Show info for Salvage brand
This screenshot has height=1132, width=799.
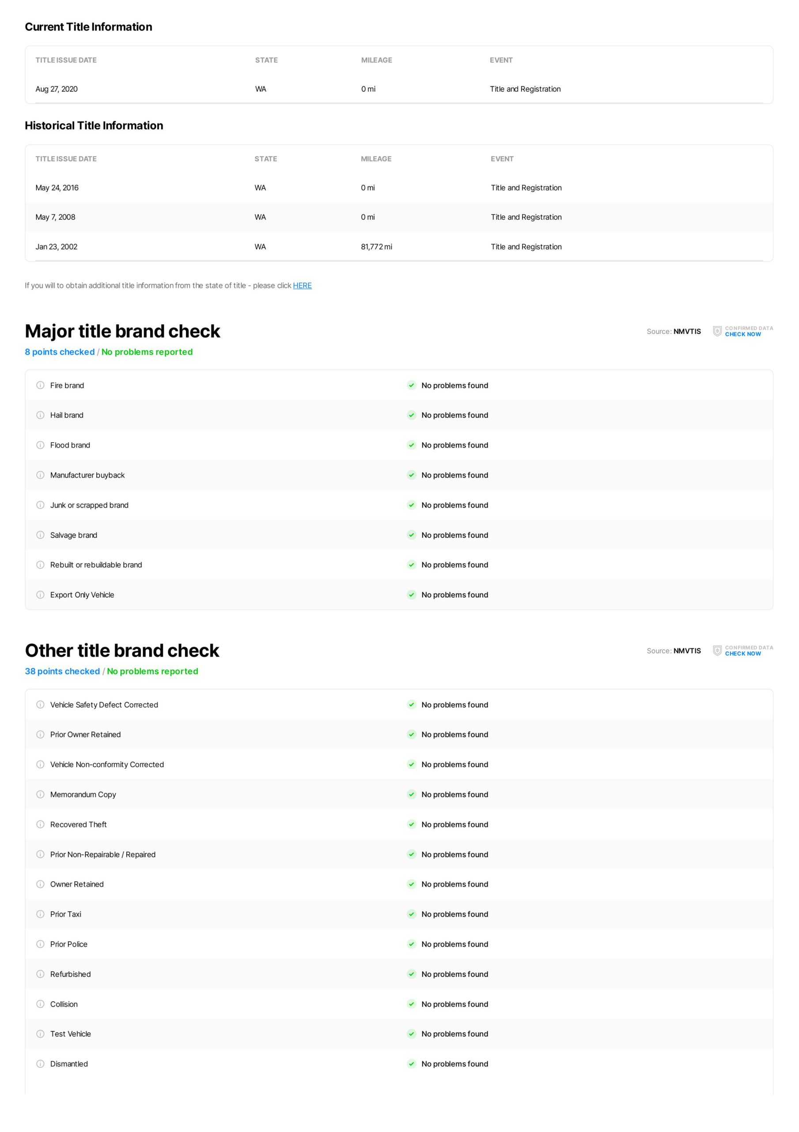(40, 535)
